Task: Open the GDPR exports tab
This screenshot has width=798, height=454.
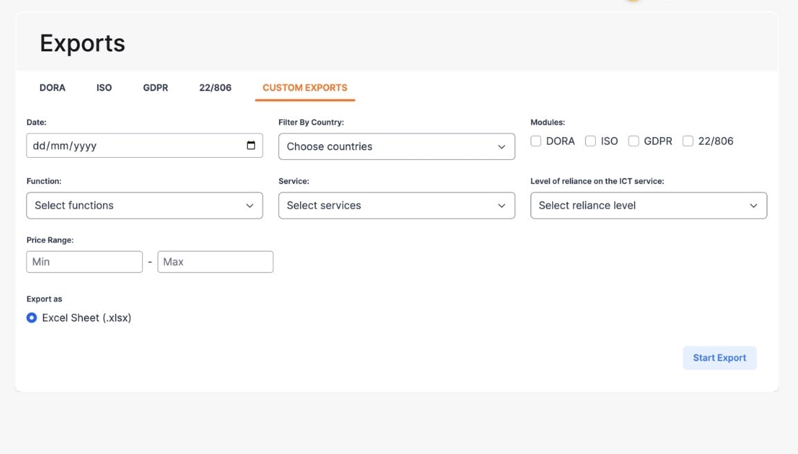Action: pos(155,88)
